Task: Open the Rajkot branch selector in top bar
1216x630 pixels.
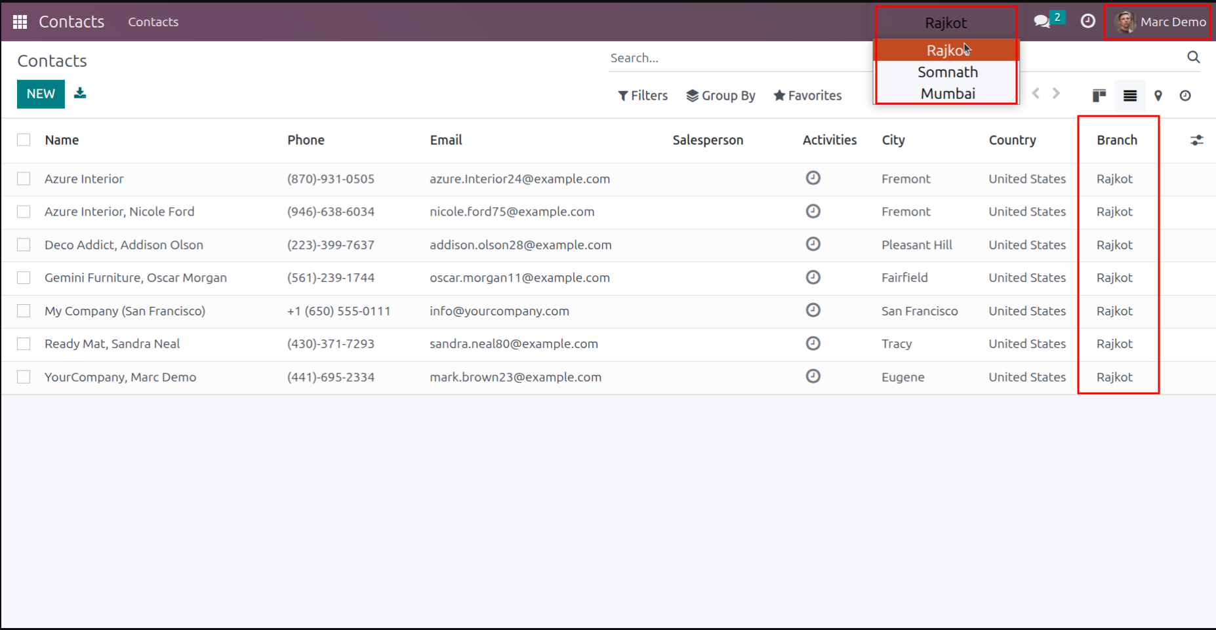Action: (946, 23)
